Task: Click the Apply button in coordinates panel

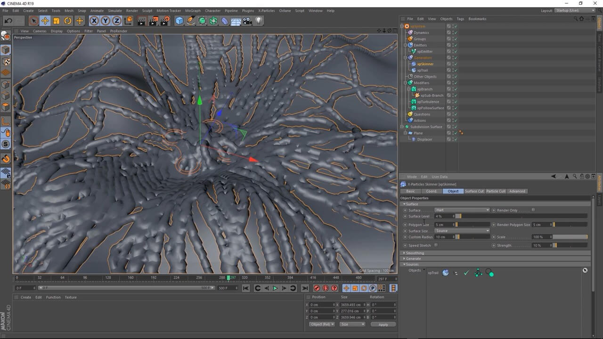Action: (x=383, y=324)
